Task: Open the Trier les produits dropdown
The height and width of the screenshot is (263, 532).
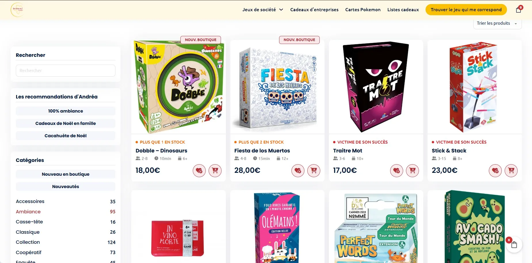Action: (x=497, y=23)
